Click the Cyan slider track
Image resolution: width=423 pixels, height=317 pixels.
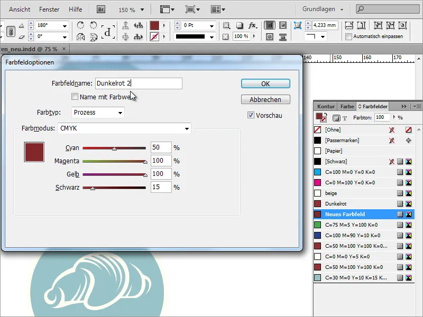(x=114, y=148)
